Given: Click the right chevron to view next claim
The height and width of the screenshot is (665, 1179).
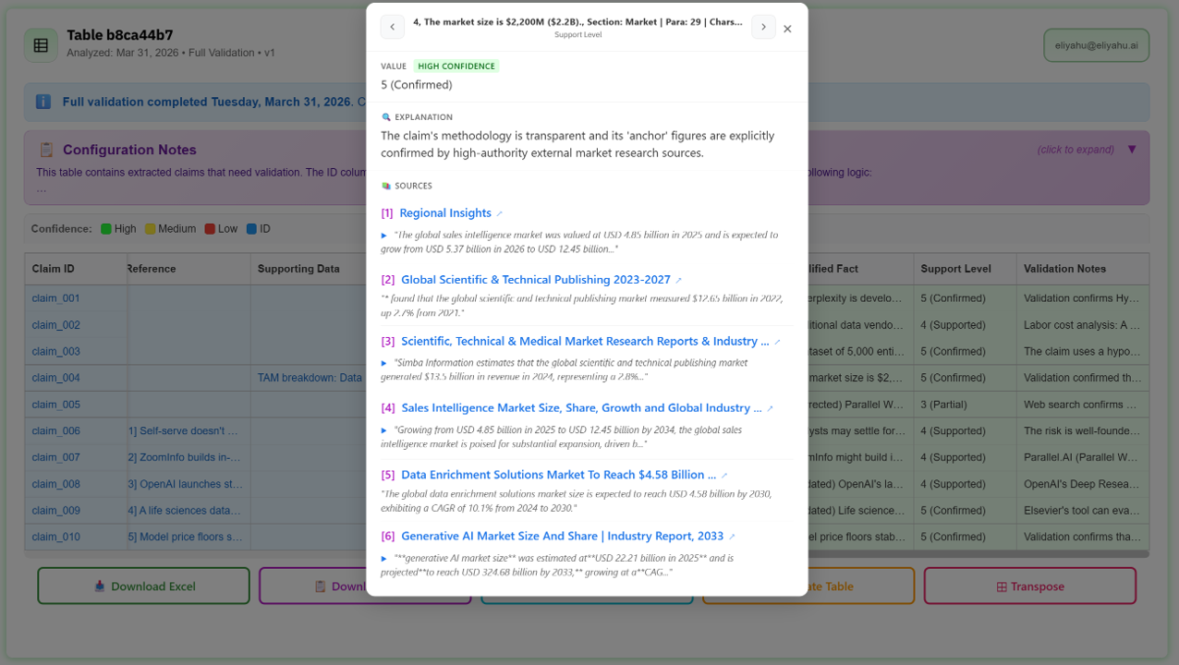Looking at the screenshot, I should 763,27.
